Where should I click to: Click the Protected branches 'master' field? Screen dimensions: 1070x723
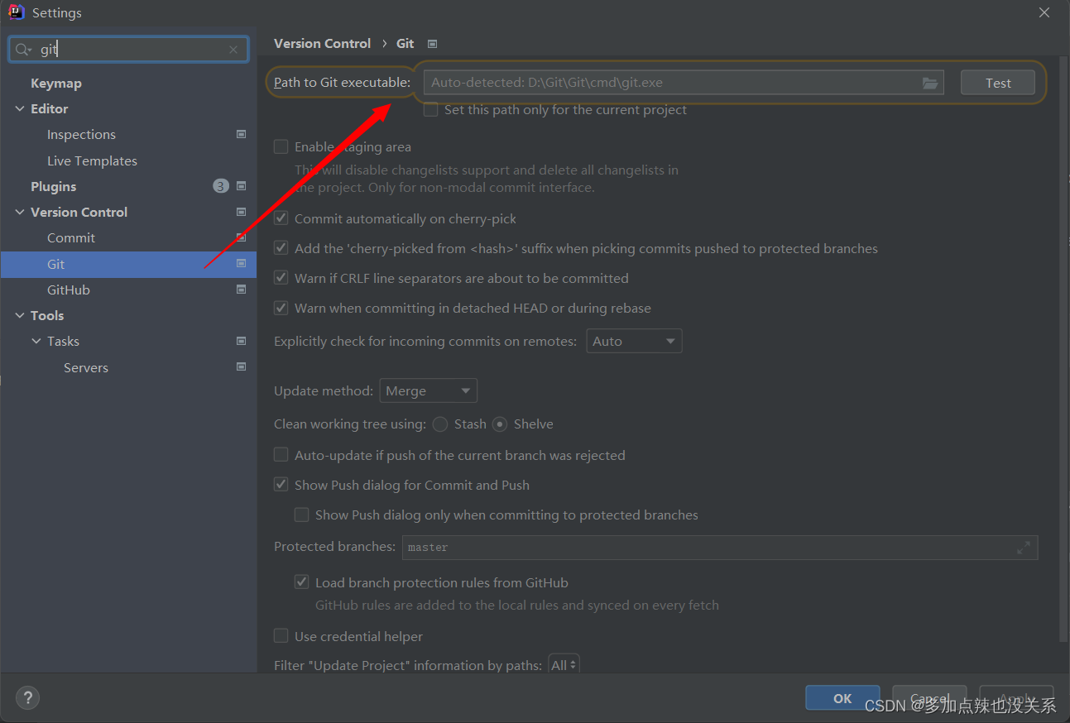click(x=720, y=548)
